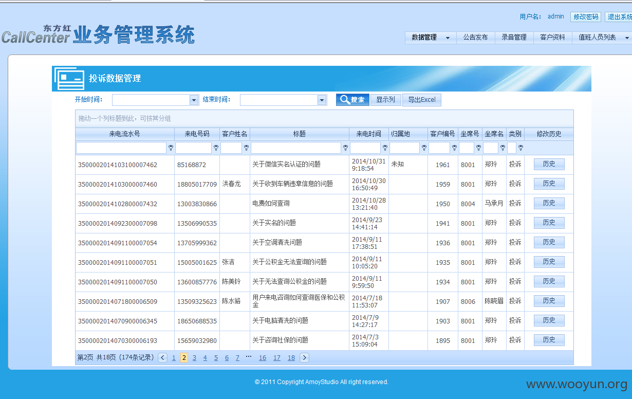The height and width of the screenshot is (399, 632).
Task: Click admin username text
Action: click(555, 16)
